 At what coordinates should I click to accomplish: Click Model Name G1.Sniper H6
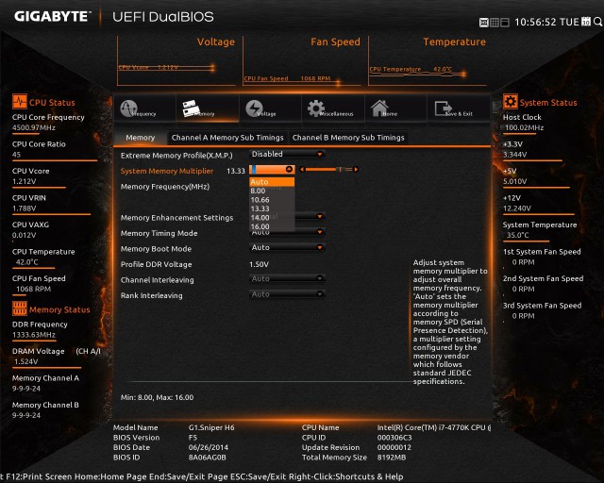click(x=211, y=427)
